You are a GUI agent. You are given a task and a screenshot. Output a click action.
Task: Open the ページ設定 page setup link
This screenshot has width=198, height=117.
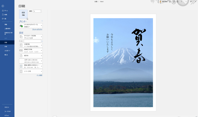39,75
